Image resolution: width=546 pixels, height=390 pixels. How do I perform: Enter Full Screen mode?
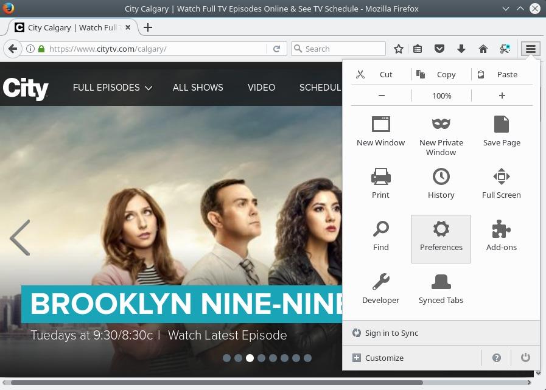pyautogui.click(x=501, y=183)
